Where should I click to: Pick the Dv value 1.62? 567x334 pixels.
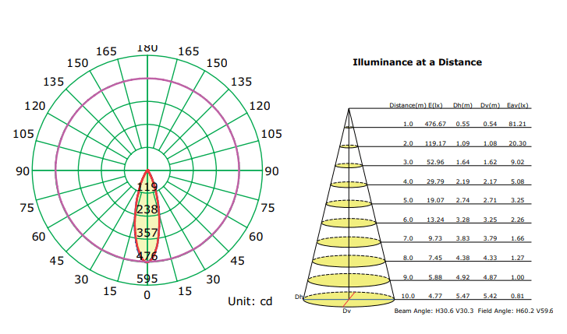click(490, 162)
